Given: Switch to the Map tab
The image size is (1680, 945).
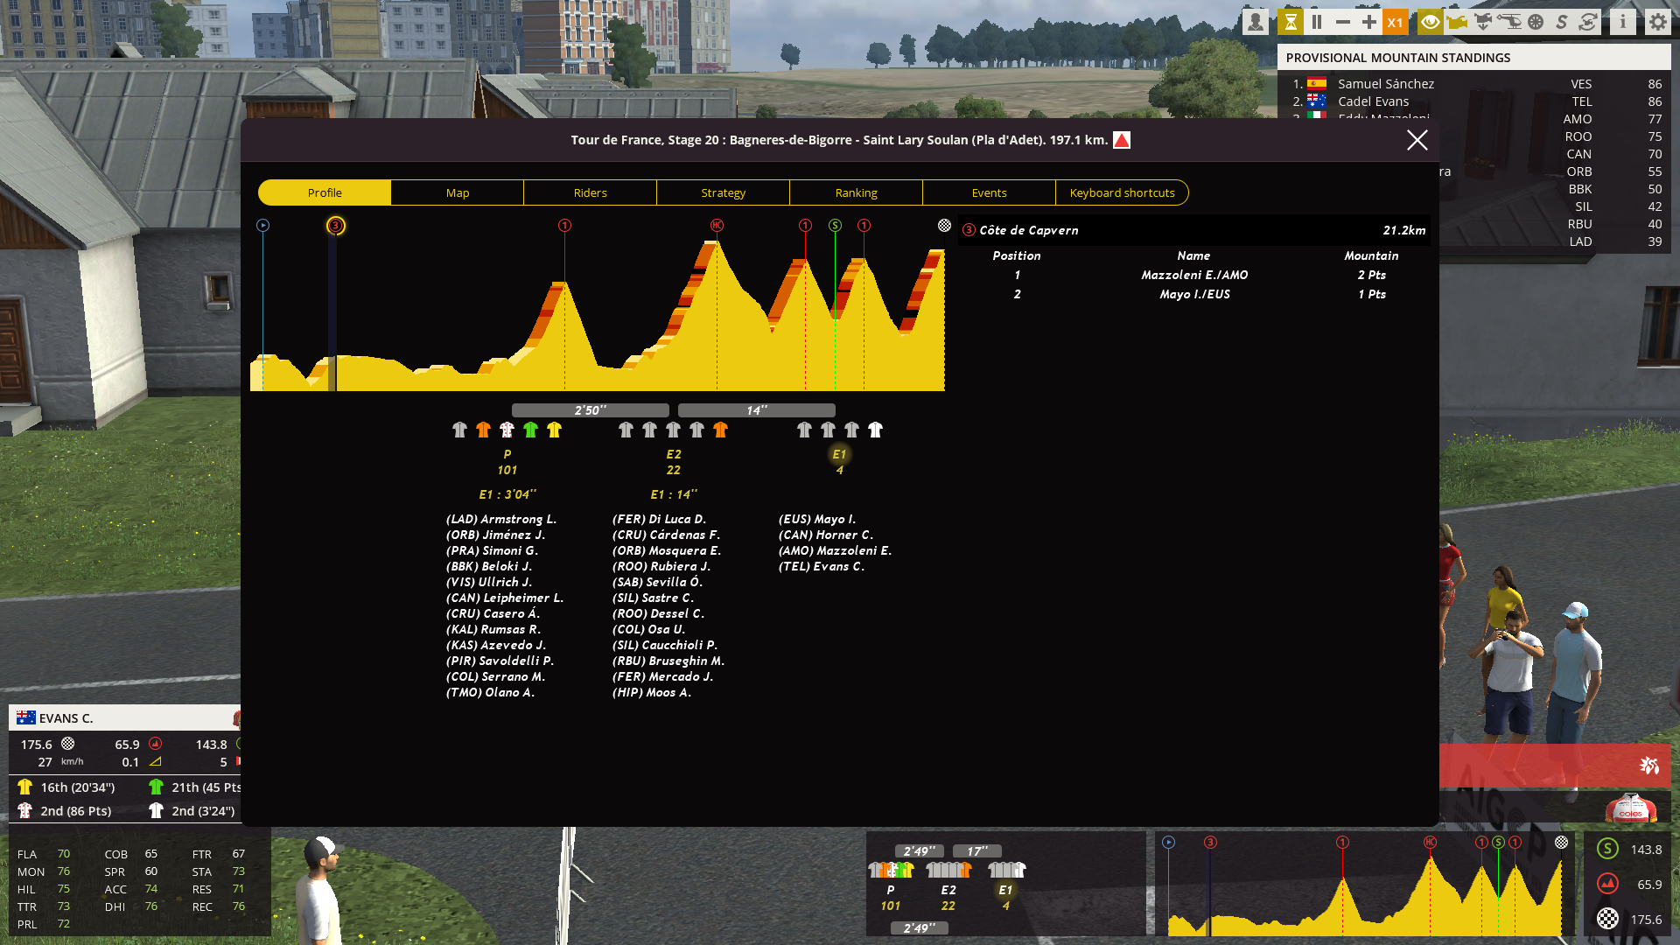Looking at the screenshot, I should pos(458,192).
